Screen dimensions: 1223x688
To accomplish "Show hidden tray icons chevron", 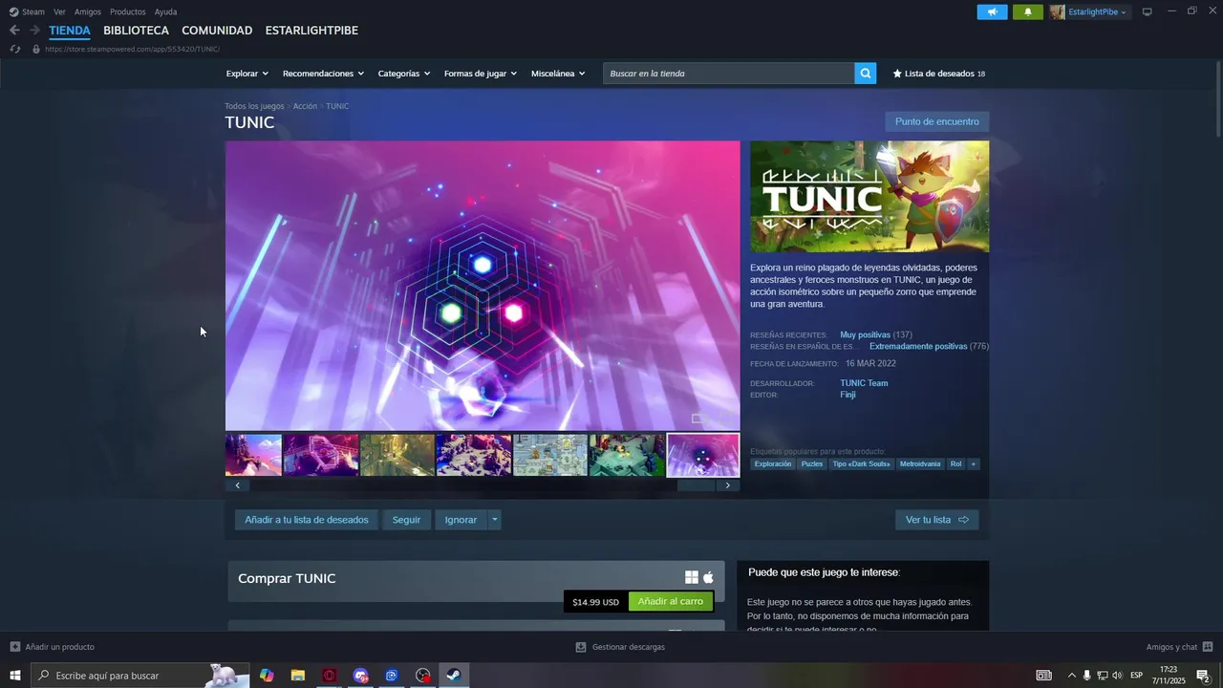I will [x=1071, y=676].
